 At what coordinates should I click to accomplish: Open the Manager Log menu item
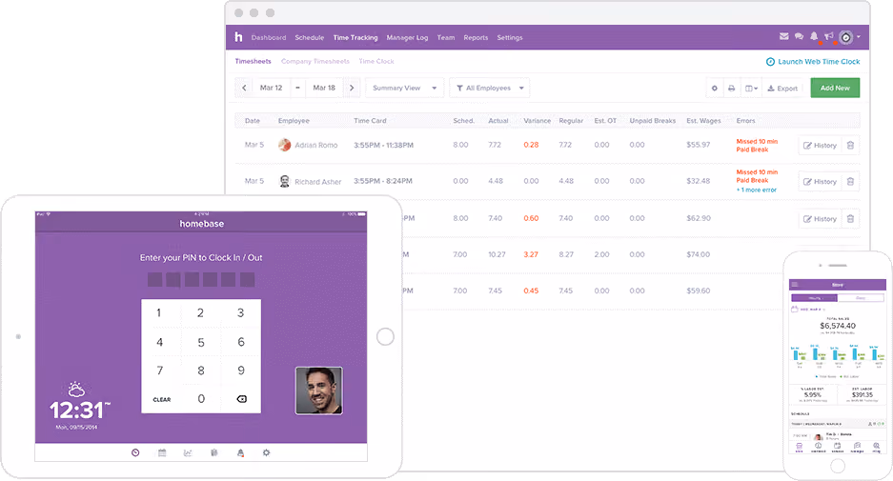click(407, 37)
